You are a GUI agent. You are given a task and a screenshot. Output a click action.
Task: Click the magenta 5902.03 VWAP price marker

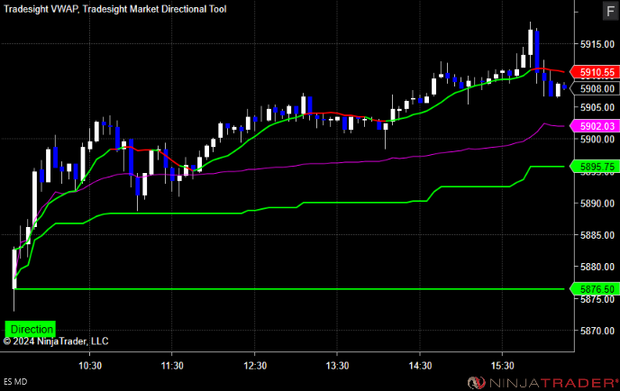pos(594,126)
